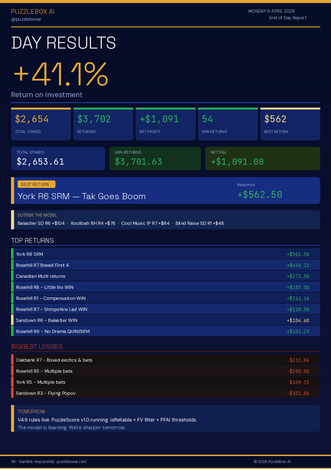Image resolution: width=331 pixels, height=469 pixels.
Task: Click the +$104.60 amount
Action: pyautogui.click(x=298, y=320)
